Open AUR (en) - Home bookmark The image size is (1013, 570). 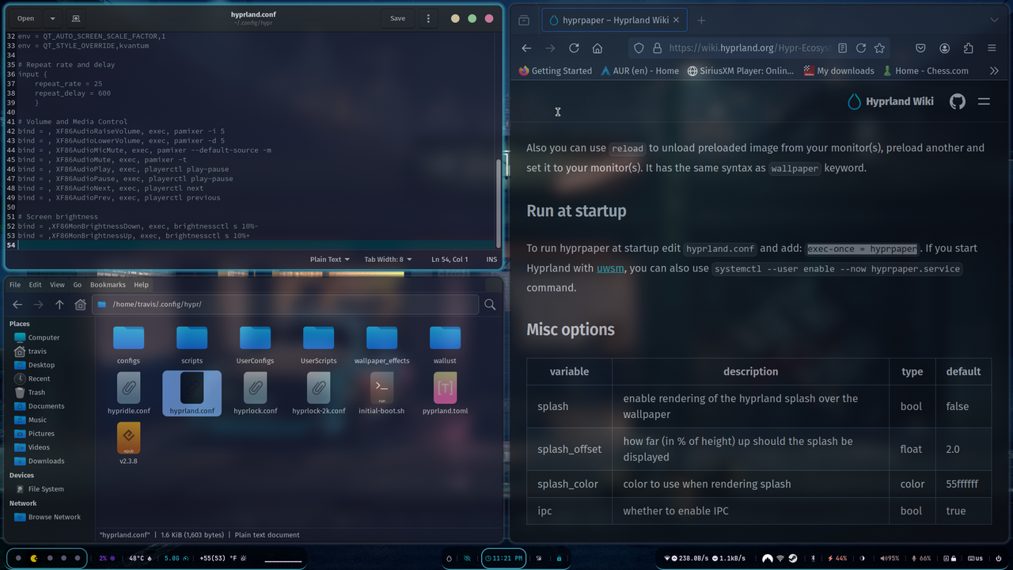coord(639,70)
